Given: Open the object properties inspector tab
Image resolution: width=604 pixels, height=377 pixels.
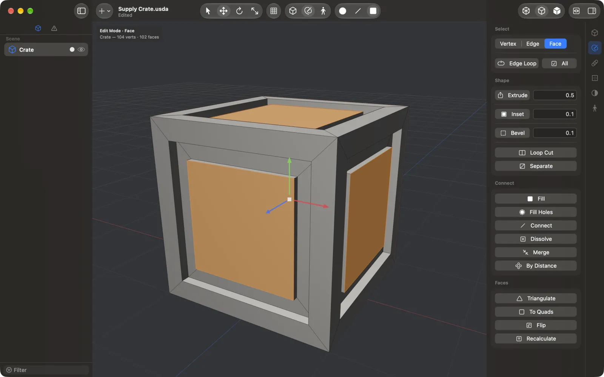Looking at the screenshot, I should (x=595, y=33).
